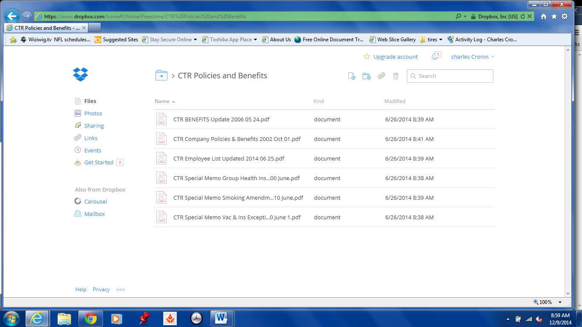Click the browser Home icon
This screenshot has width=582, height=327.
tap(544, 16)
